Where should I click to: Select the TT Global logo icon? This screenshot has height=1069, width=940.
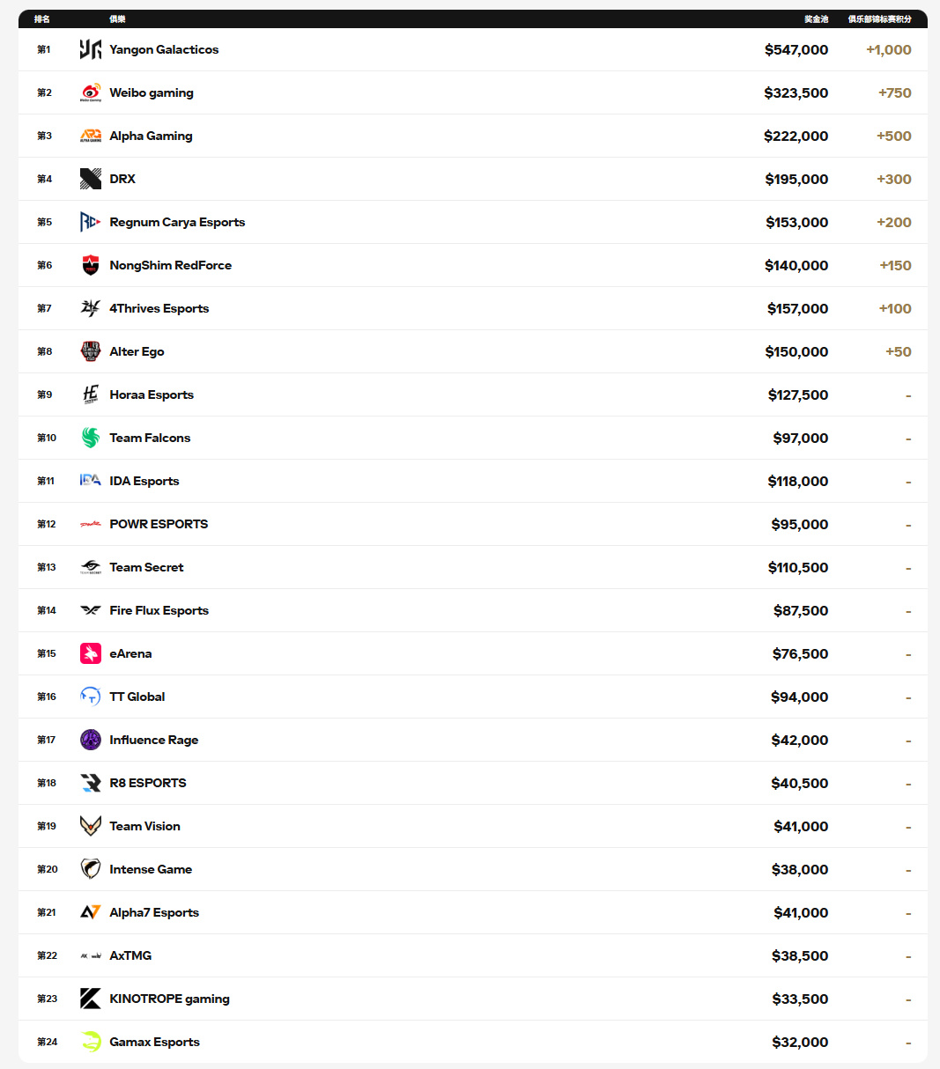point(91,697)
